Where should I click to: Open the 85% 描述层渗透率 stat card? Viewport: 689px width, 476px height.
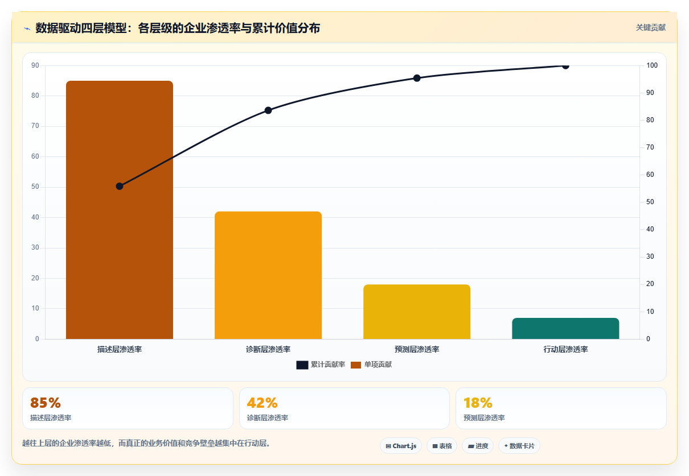pyautogui.click(x=128, y=408)
